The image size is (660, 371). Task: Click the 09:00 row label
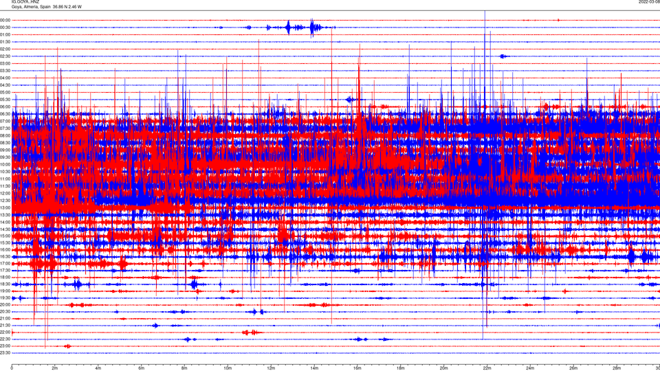tap(5, 150)
